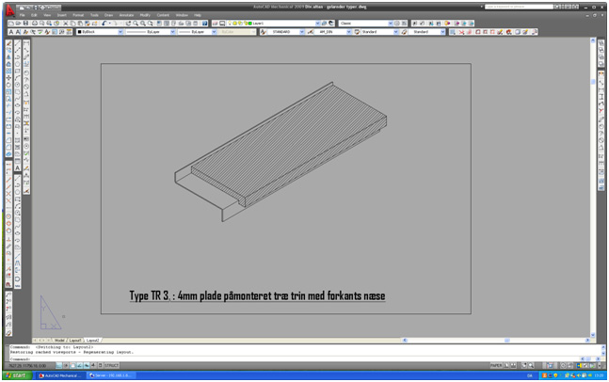This screenshot has width=609, height=382.
Task: Open the ByLayer linetype dropdown
Action: [172, 32]
